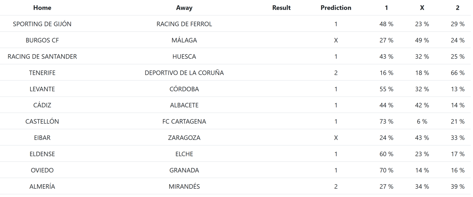Viewport: 473px width, 197px height.
Task: Click Burgos CF home team name
Action: 42,40
